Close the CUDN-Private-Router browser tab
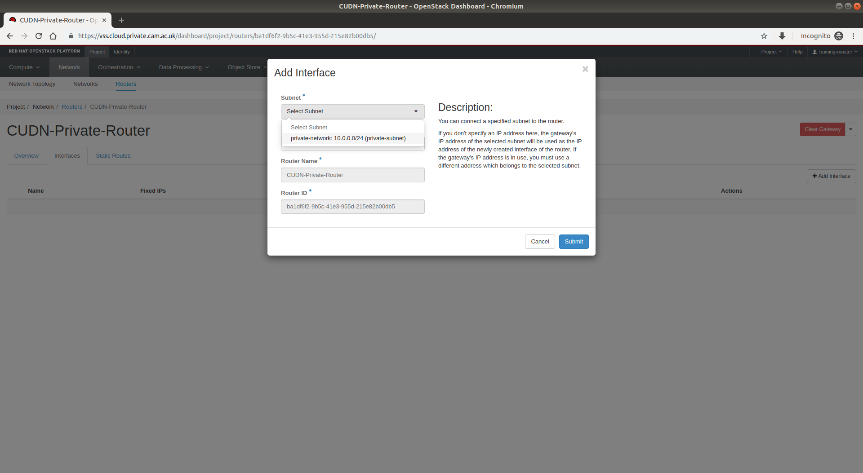Image resolution: width=863 pixels, height=473 pixels. [104, 20]
